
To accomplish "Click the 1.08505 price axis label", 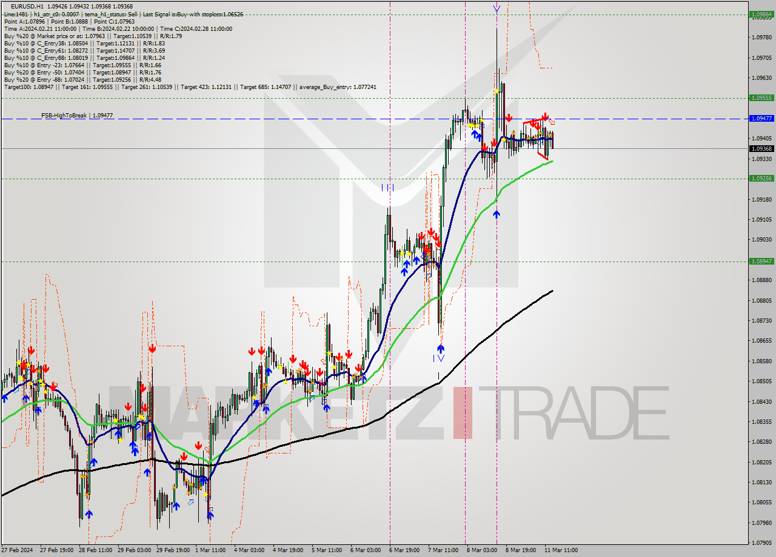I will (x=761, y=381).
